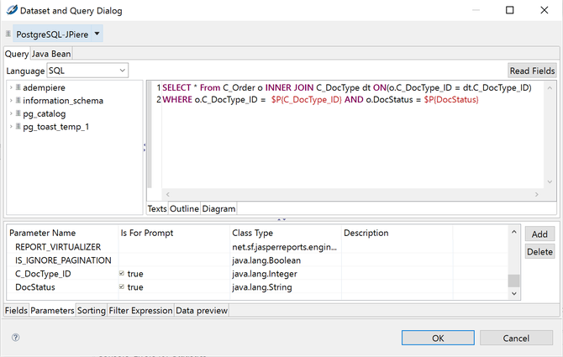
Task: Expand the adempiere schema tree node
Action: (10, 87)
